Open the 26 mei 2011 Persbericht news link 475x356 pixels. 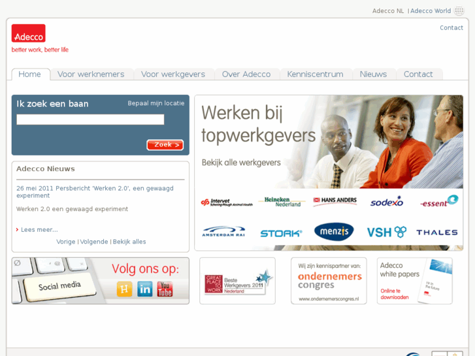(95, 192)
